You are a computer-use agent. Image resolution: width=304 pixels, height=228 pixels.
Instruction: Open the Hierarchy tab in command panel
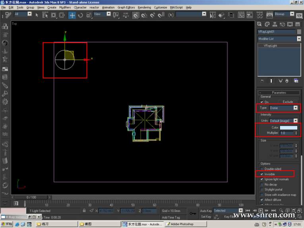[275, 24]
